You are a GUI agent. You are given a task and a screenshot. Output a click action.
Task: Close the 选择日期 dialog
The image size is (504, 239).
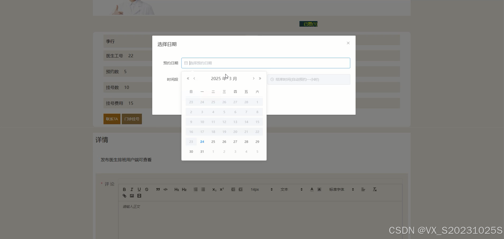click(348, 43)
